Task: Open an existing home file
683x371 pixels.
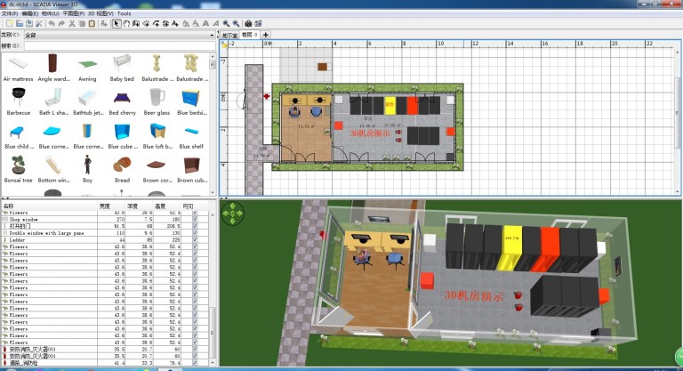Action: tap(20, 23)
